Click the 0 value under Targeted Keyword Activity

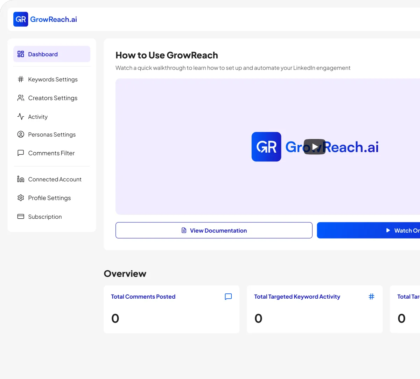(x=258, y=318)
